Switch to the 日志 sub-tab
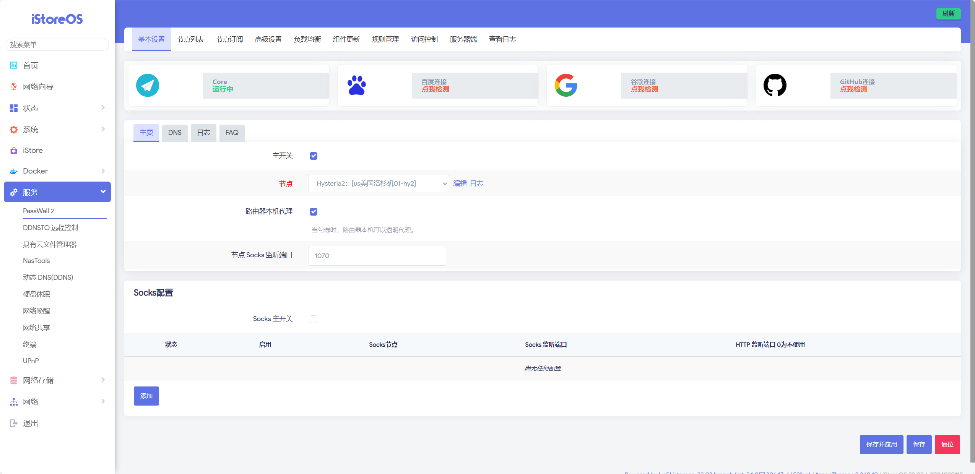This screenshot has width=975, height=474. (203, 133)
